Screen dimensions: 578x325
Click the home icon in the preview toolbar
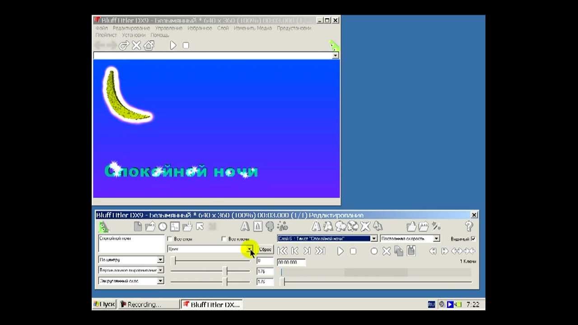tap(149, 45)
